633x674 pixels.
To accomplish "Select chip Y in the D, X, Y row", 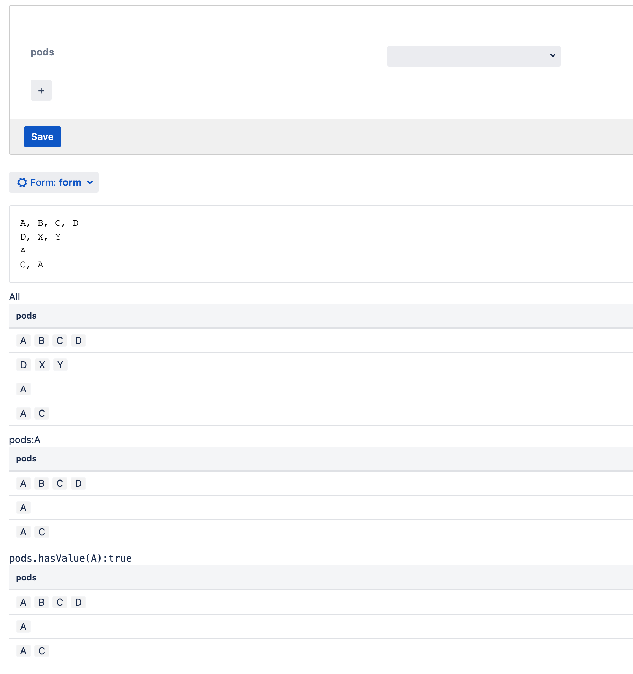I will click(60, 364).
